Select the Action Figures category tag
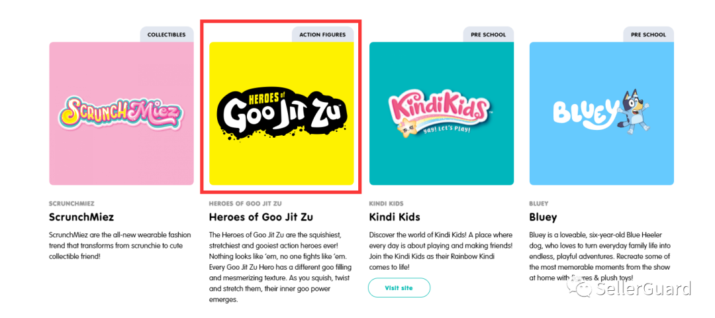The width and height of the screenshot is (715, 318). pyautogui.click(x=322, y=34)
